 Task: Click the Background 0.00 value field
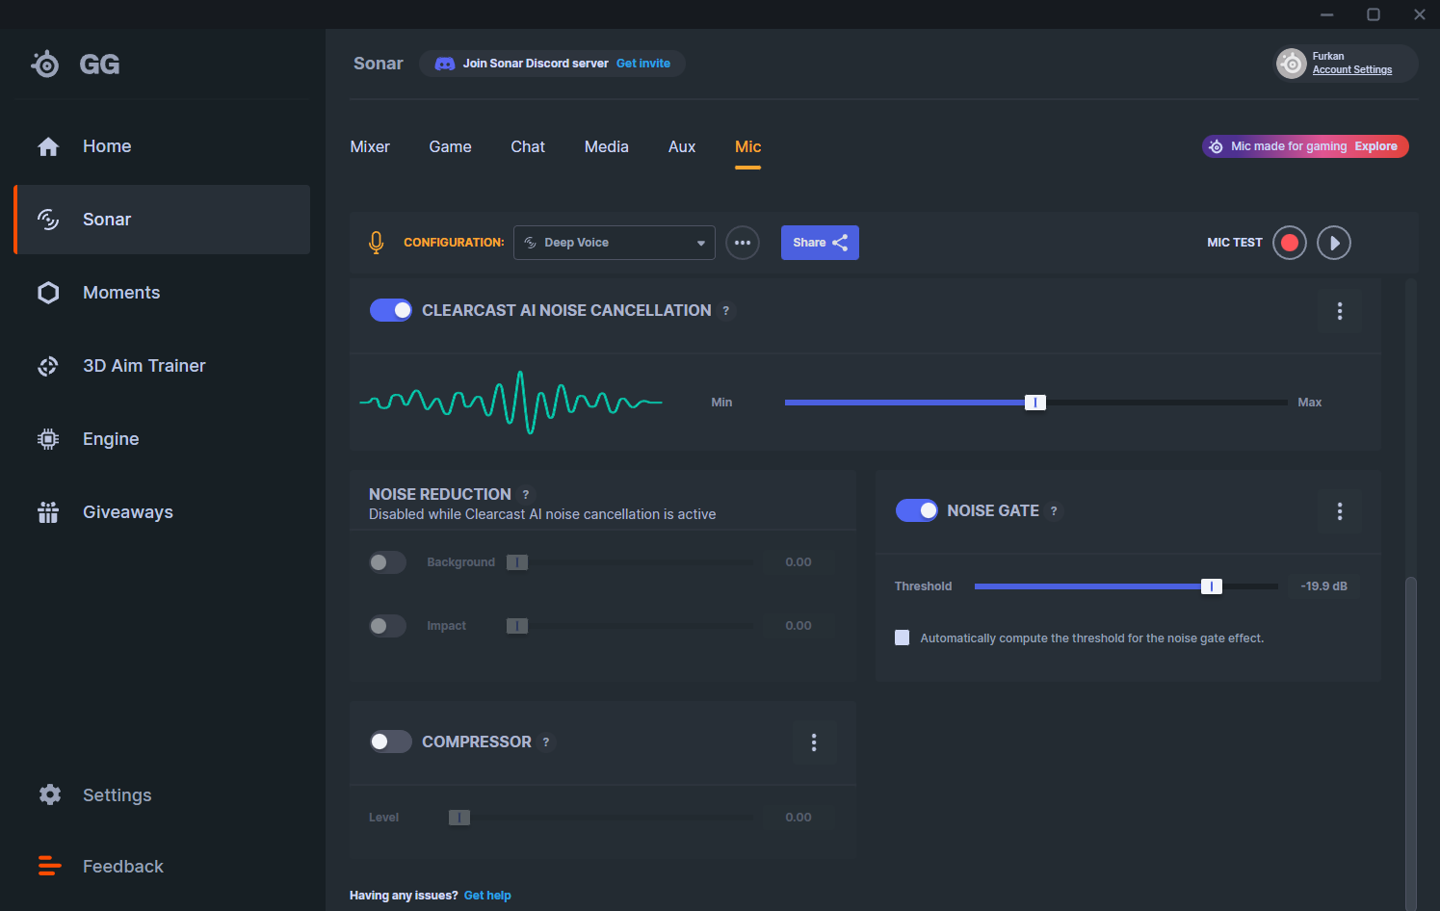click(x=799, y=562)
